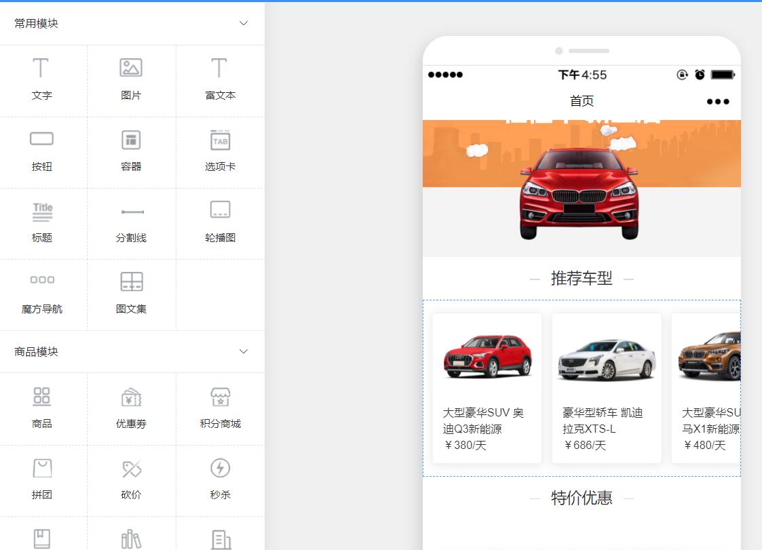Add the 选项卡 tab module
762x550 pixels.
pyautogui.click(x=220, y=152)
